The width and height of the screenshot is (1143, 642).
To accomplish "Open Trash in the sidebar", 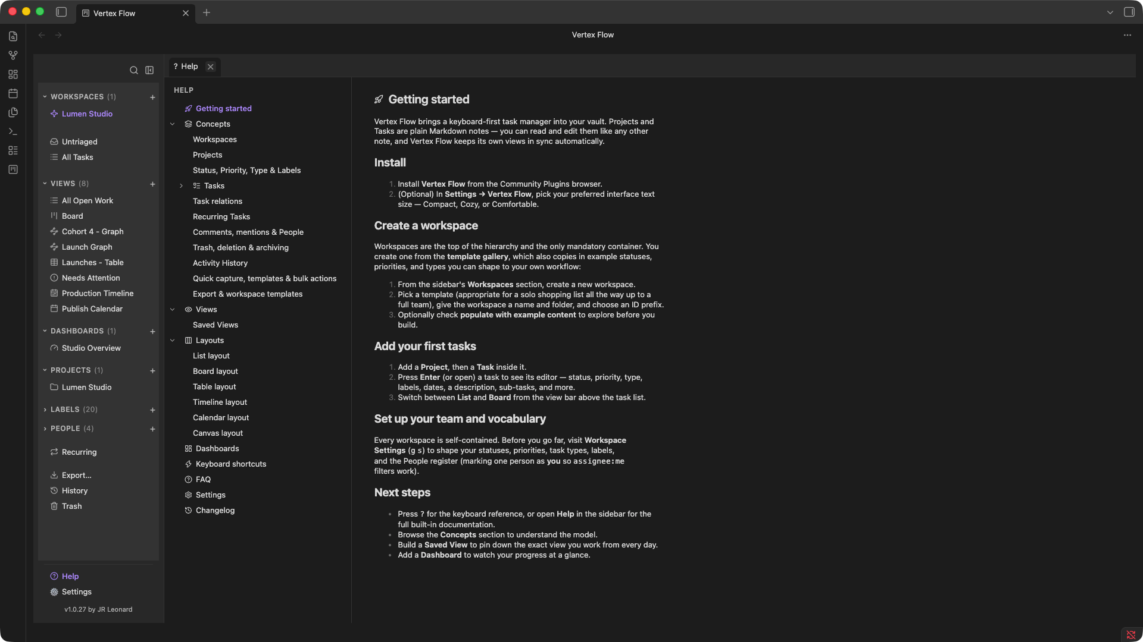I will pos(66,506).
